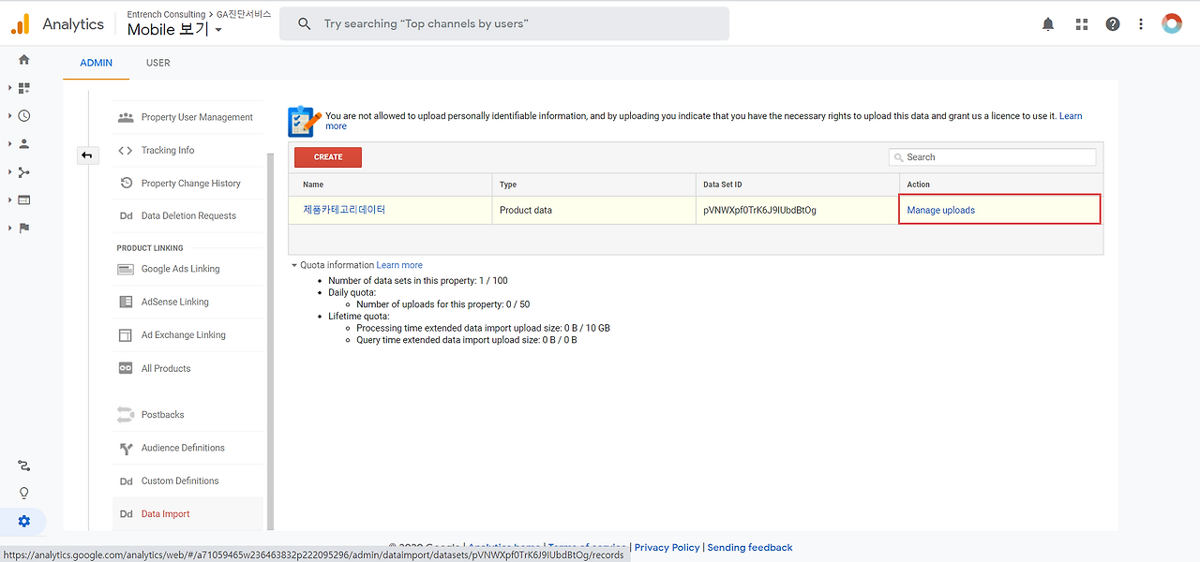Open the notifications bell icon
Image resolution: width=1200 pixels, height=562 pixels.
click(1048, 24)
